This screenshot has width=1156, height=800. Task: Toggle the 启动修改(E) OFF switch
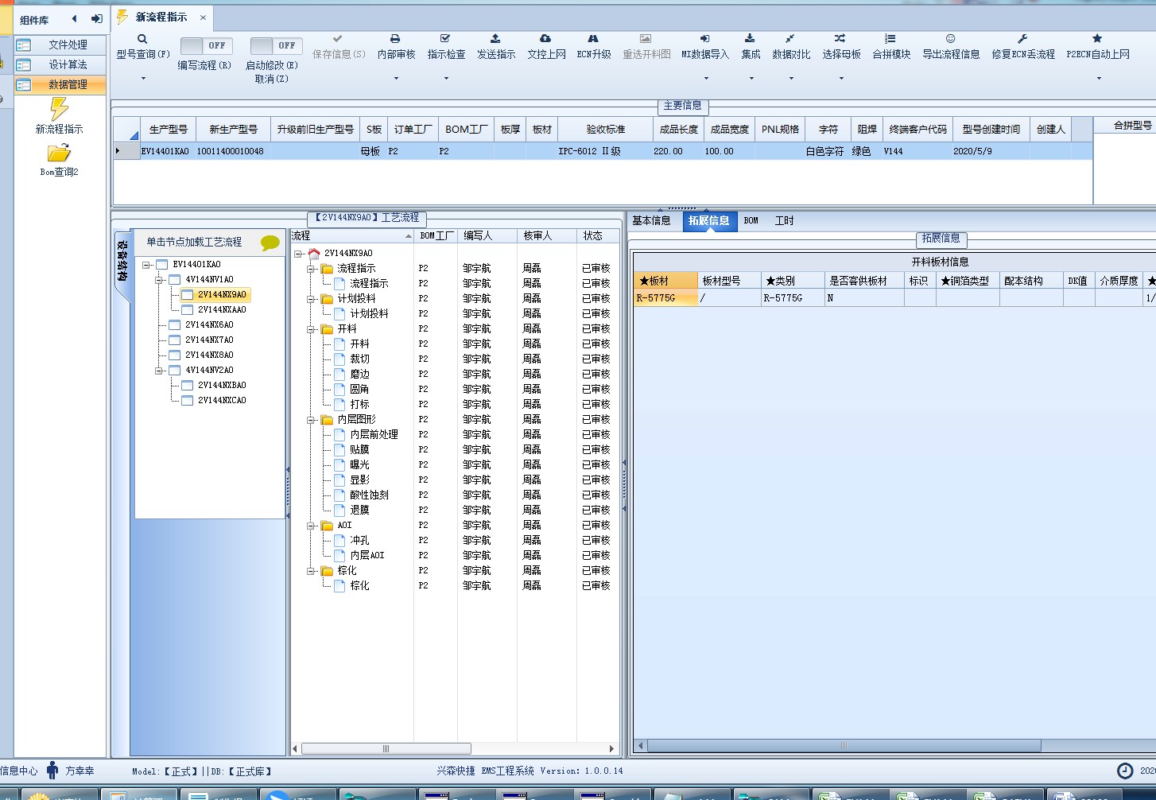[x=276, y=45]
